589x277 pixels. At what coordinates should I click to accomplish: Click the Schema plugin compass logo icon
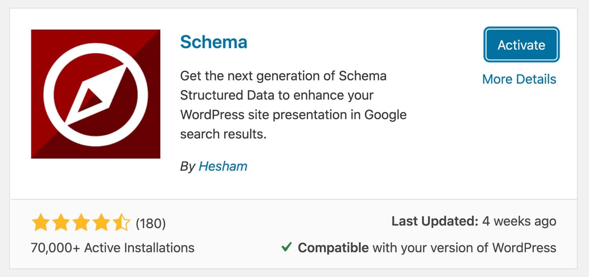coord(95,93)
